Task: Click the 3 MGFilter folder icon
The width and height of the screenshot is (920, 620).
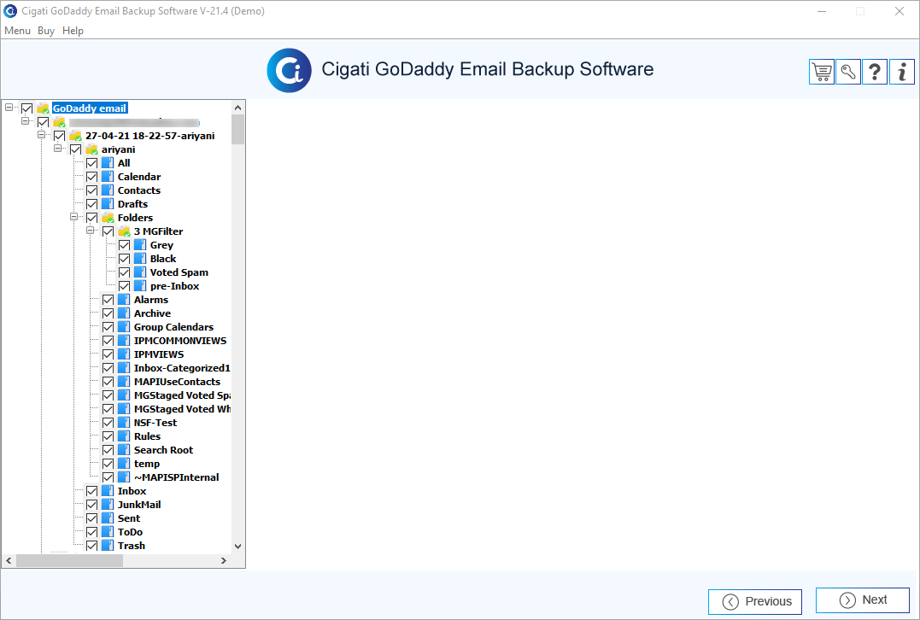Action: coord(124,231)
